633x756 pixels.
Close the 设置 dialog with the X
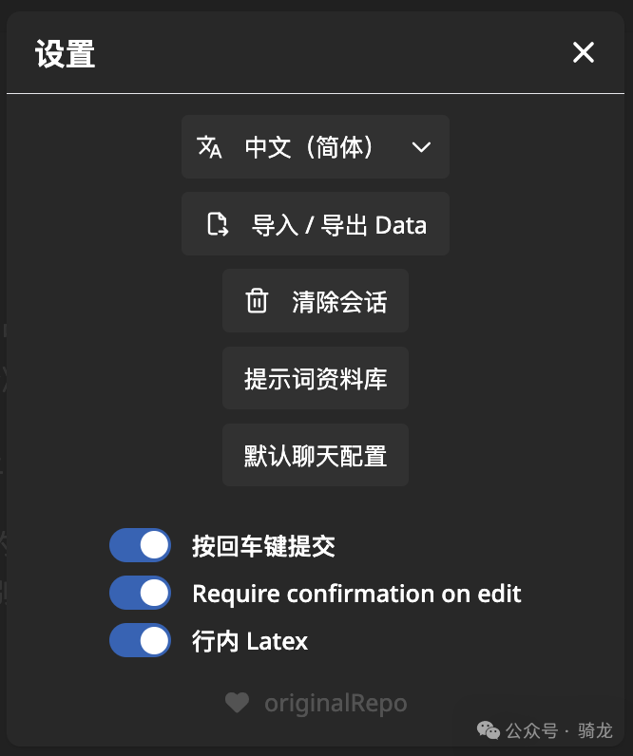click(583, 53)
